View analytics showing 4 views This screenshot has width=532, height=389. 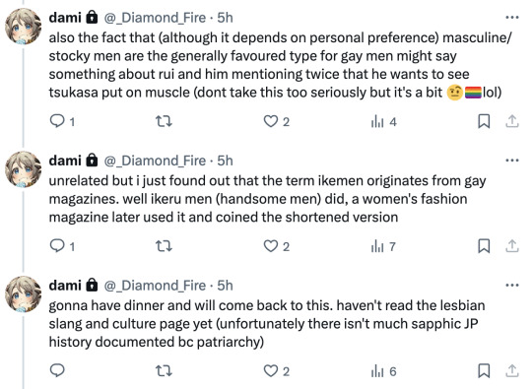(383, 121)
